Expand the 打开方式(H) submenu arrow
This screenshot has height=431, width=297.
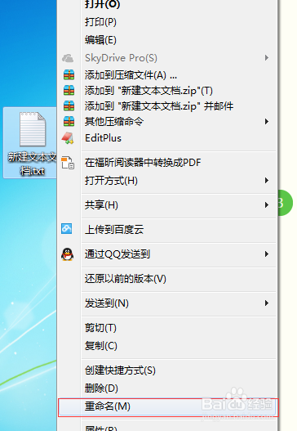point(266,181)
